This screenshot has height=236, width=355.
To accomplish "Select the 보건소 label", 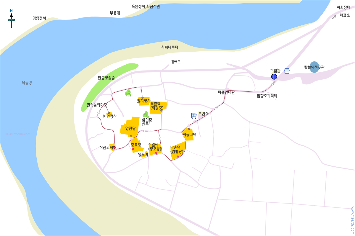I will click(x=203, y=114).
